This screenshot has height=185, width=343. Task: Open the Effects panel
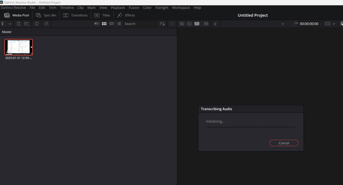[126, 15]
